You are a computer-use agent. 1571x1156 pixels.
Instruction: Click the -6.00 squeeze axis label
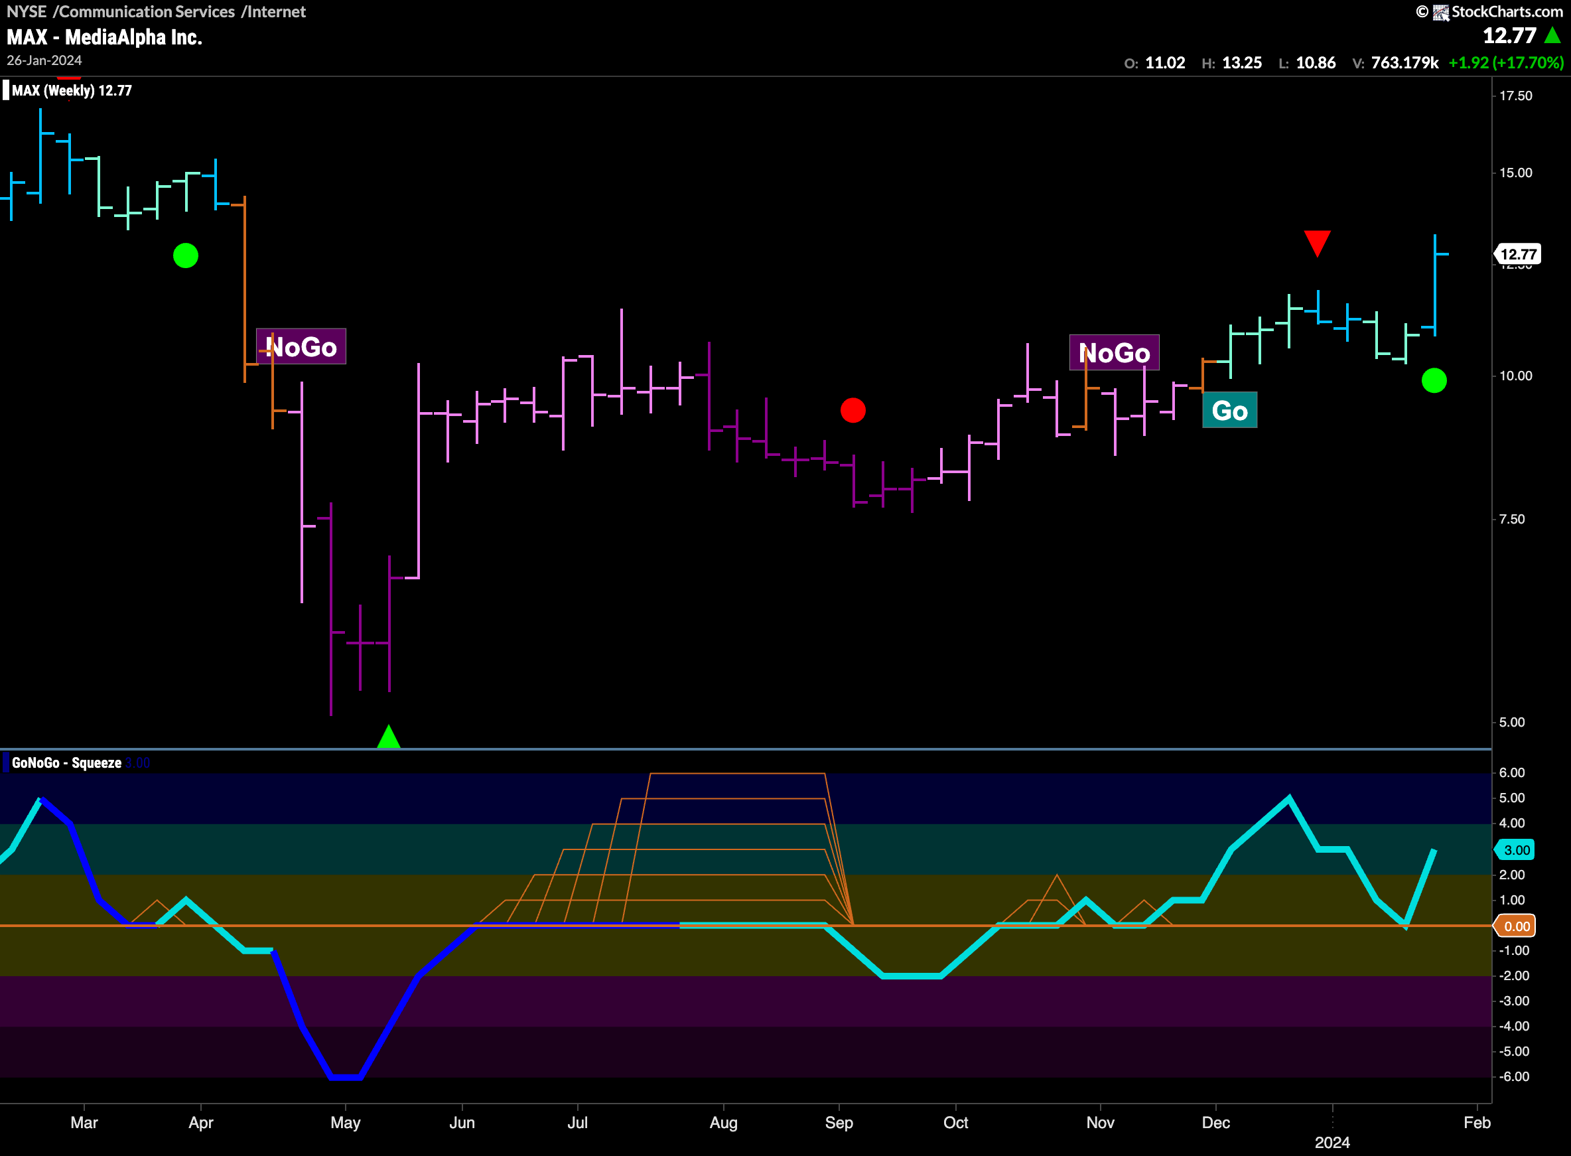[x=1514, y=1076]
